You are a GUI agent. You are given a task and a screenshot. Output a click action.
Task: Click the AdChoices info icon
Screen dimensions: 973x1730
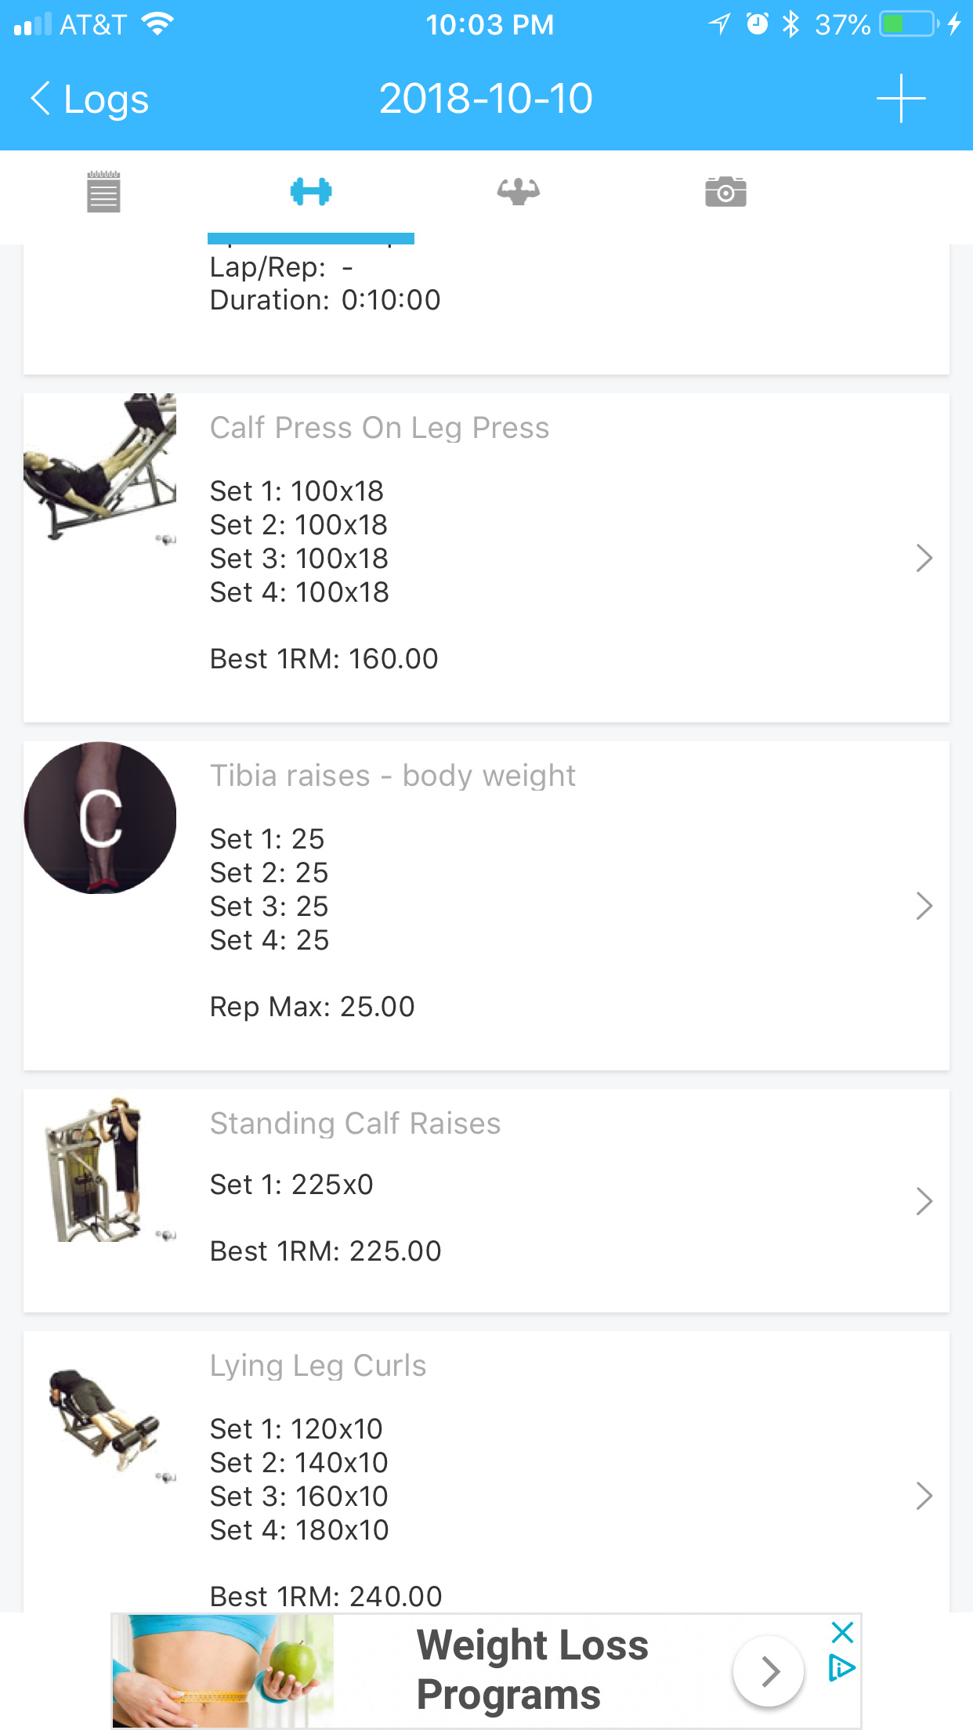pos(841,1669)
